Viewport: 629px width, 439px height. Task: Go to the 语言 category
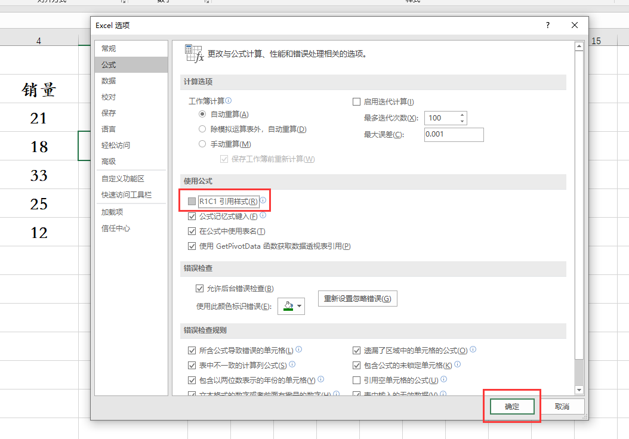tap(131, 129)
